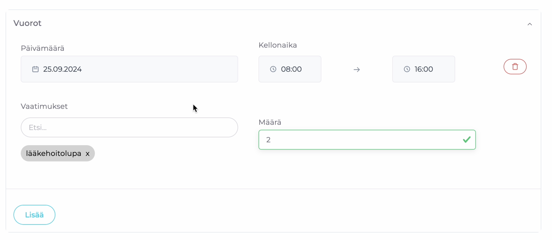Image resolution: width=552 pixels, height=240 pixels.
Task: Delete the shift with the trash icon
Action: 515,67
